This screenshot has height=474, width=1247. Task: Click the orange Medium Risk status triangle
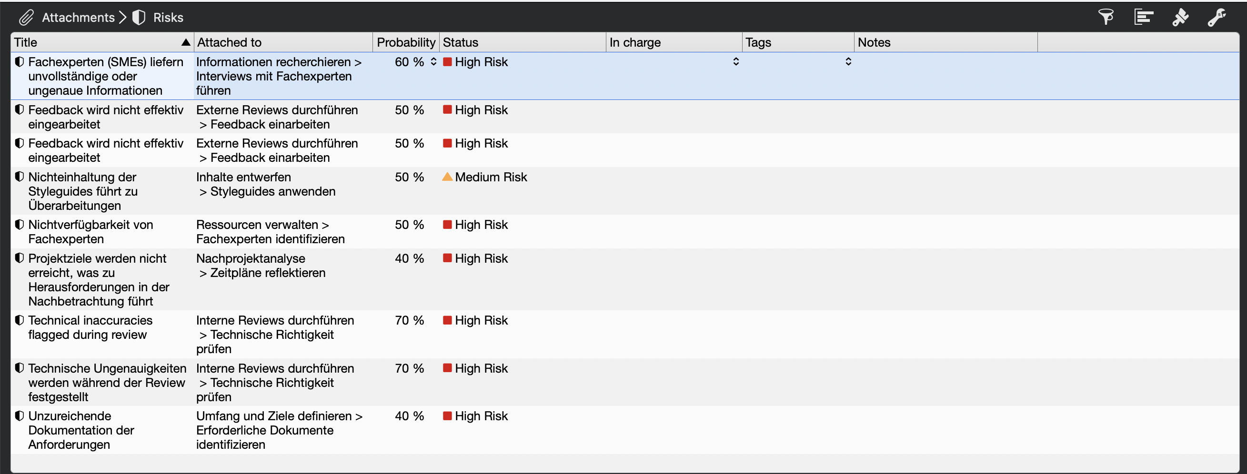tap(447, 177)
